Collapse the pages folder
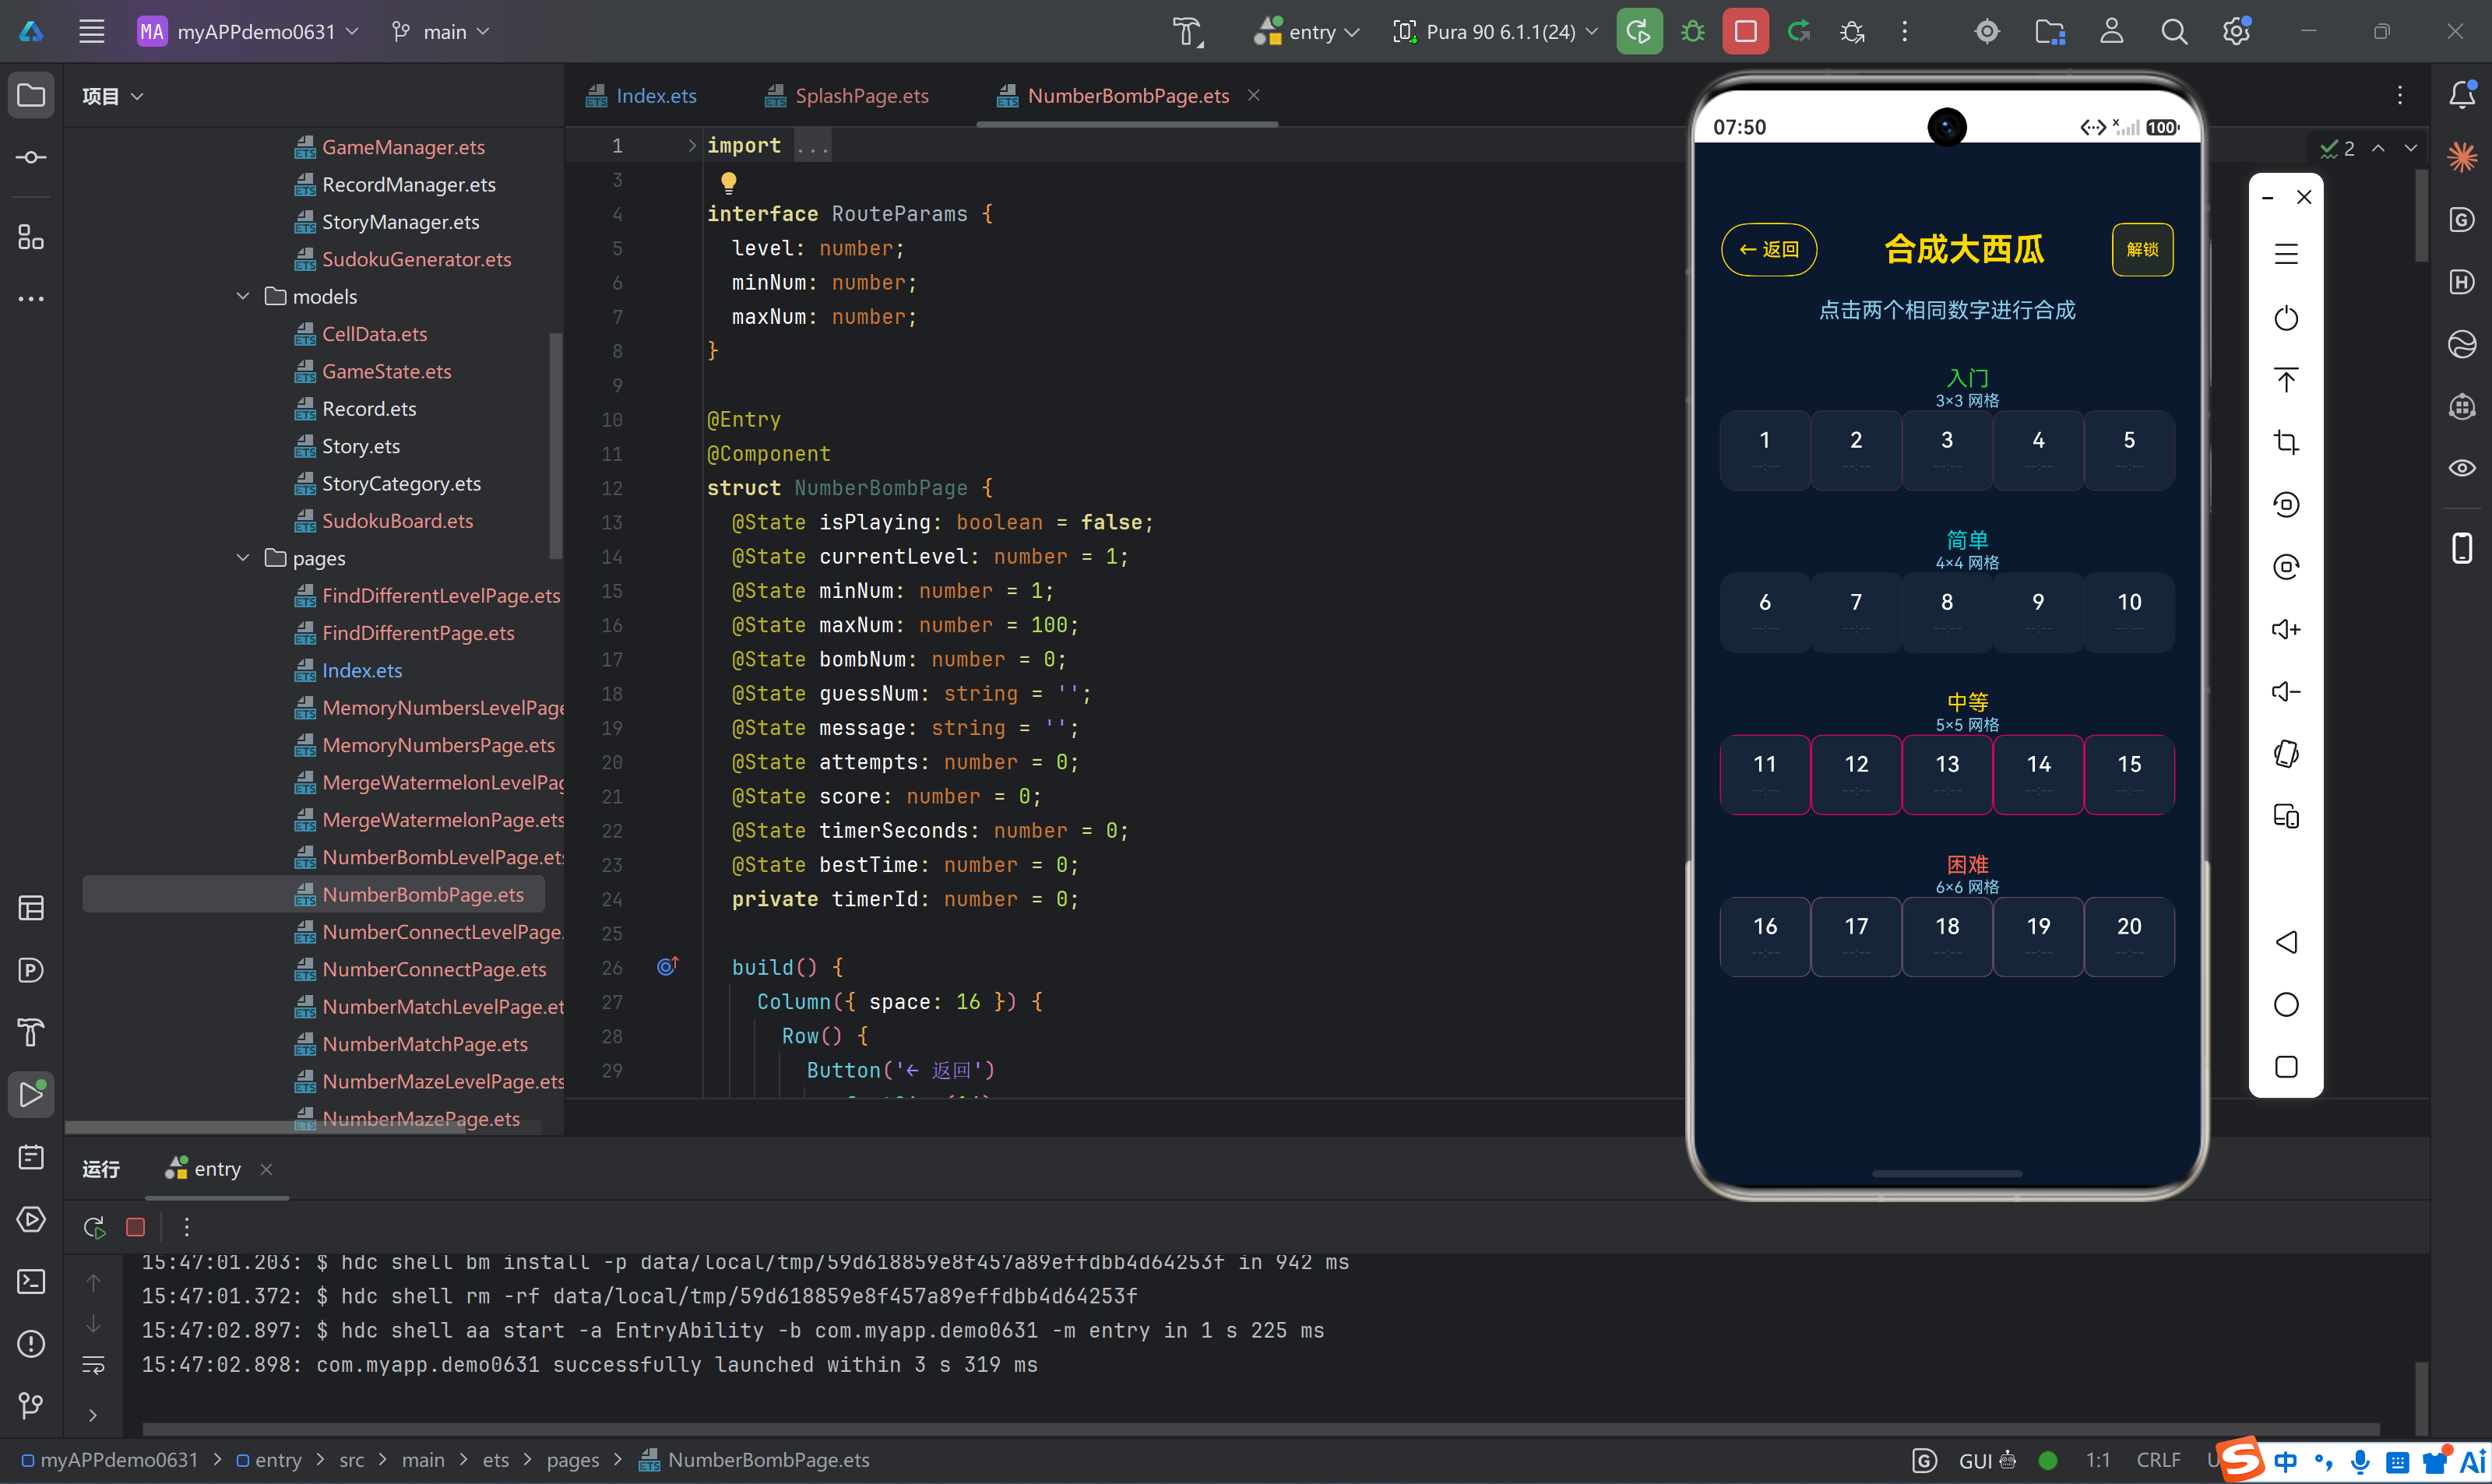Image resolution: width=2492 pixels, height=1484 pixels. [x=243, y=558]
